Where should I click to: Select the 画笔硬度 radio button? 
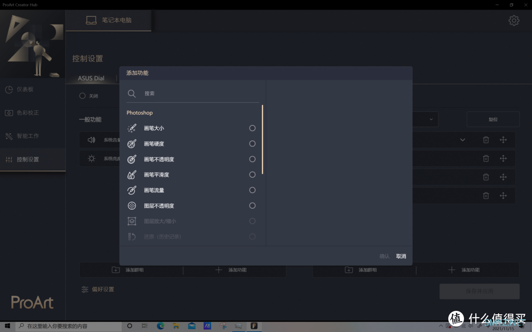coord(252,144)
